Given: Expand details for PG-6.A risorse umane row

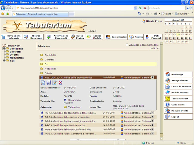Looking at the screenshot, I should [153, 117].
